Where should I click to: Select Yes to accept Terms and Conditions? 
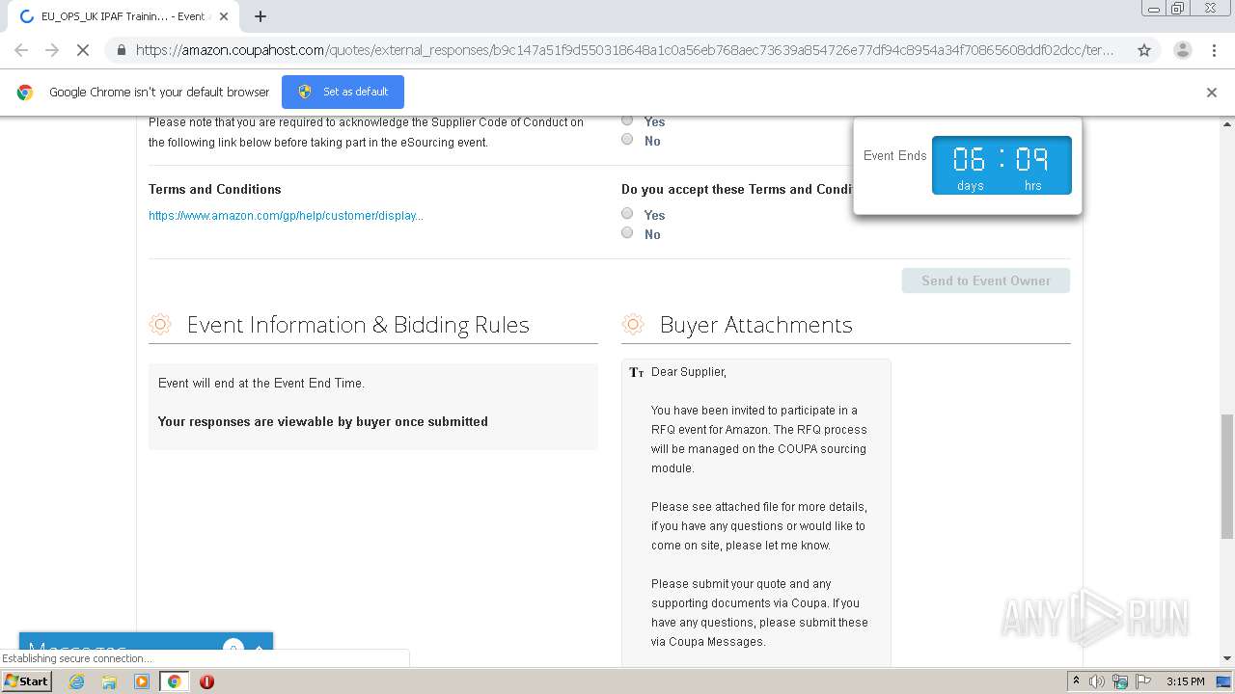coord(627,214)
